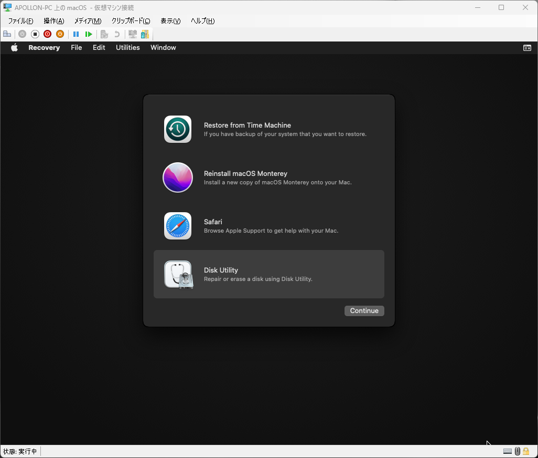
Task: Open the ファイル(F) menu
Action: pos(20,21)
